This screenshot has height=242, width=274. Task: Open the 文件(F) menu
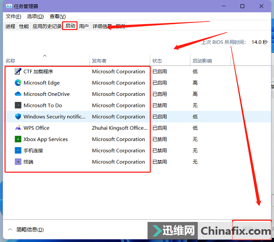pyautogui.click(x=13, y=16)
